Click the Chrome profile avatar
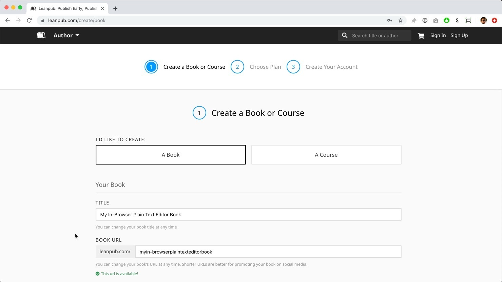The image size is (502, 282). pos(484,20)
